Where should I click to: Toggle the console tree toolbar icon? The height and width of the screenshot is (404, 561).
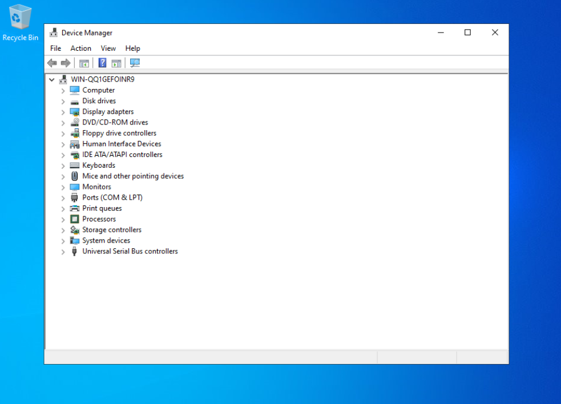(x=84, y=63)
